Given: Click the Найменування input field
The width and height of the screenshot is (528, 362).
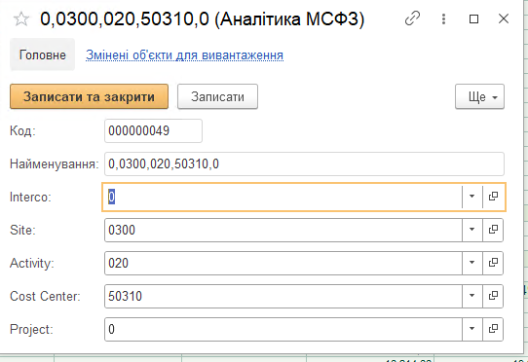Looking at the screenshot, I should click(x=304, y=163).
